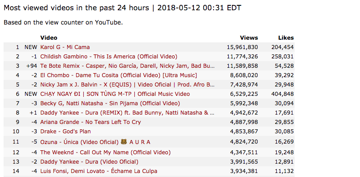Open Ozuna - Única (Video Oficial) link
The height and width of the screenshot is (177, 360).
pos(95,142)
